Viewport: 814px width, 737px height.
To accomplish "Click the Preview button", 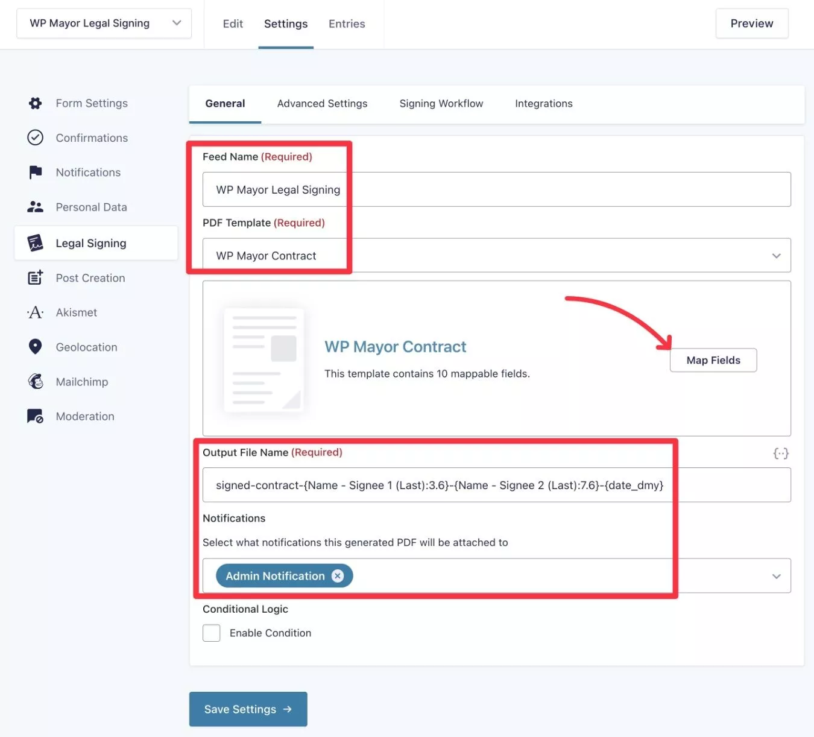I will [x=752, y=24].
